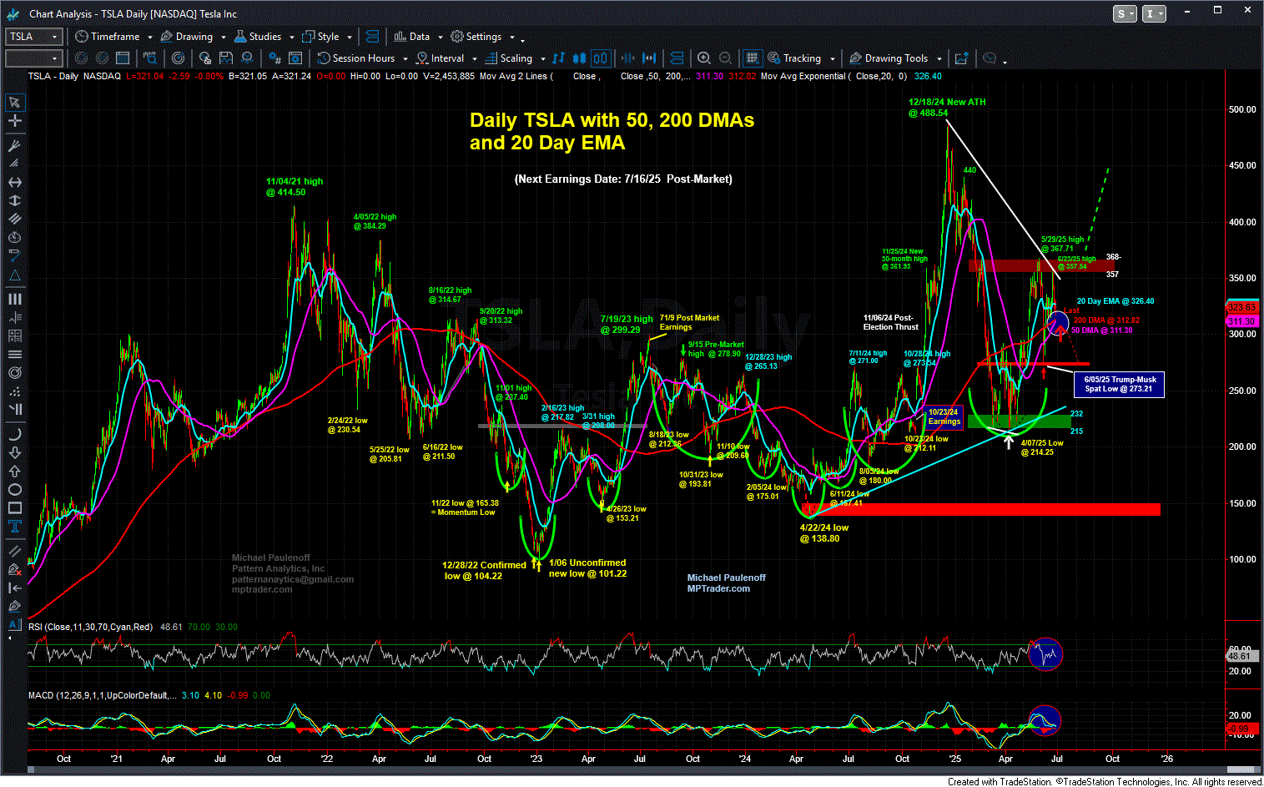Open the Settings dropdown menu
This screenshot has height=787, width=1264.
[x=482, y=37]
